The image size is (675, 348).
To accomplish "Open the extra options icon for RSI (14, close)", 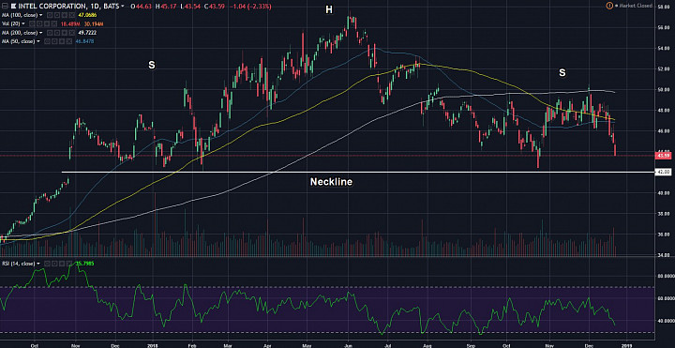I will 62,264.
